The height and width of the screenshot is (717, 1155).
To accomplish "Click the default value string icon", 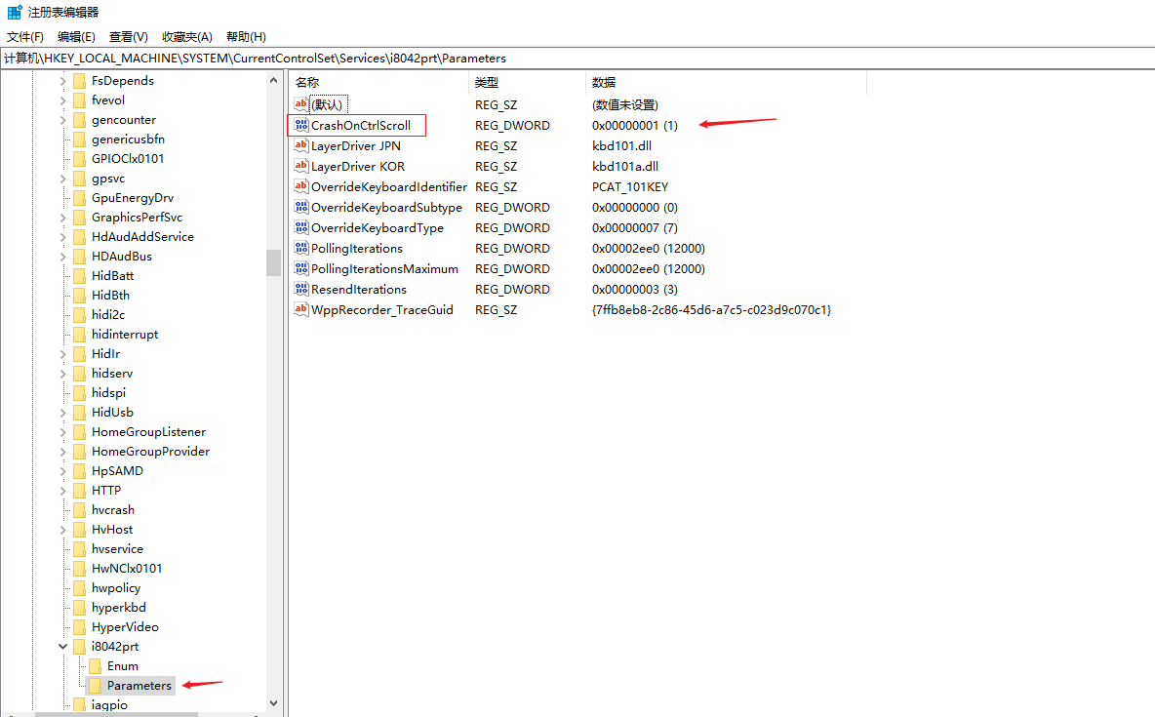I will tap(301, 104).
